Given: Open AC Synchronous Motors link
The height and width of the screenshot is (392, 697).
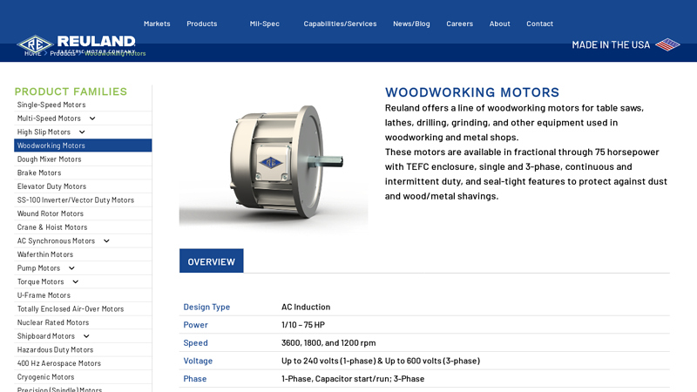Looking at the screenshot, I should [x=56, y=241].
